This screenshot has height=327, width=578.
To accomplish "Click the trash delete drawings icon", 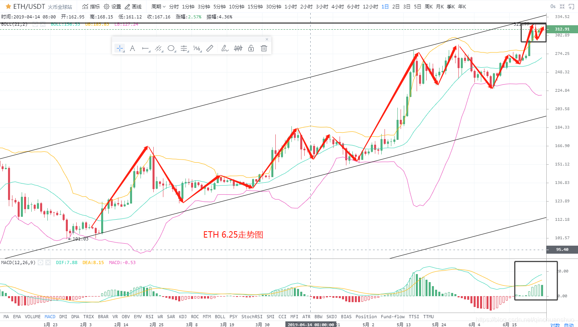I will coord(264,48).
